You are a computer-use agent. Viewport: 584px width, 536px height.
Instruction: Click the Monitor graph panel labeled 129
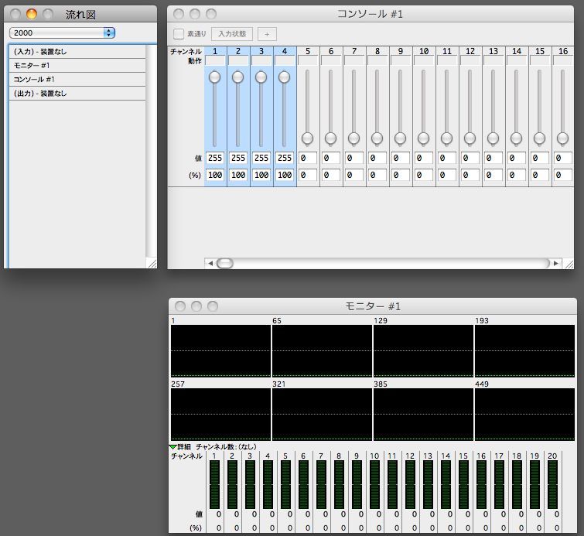[x=423, y=351]
